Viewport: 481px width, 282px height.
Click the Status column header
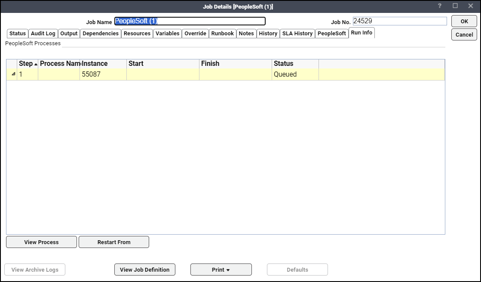coord(295,64)
